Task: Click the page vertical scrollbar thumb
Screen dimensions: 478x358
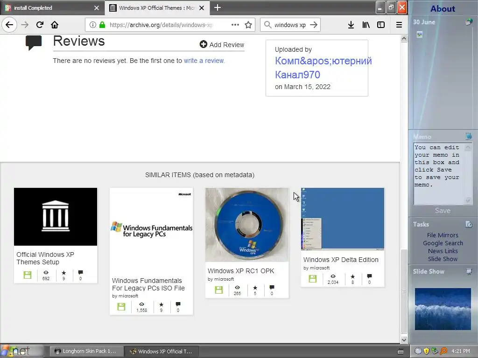Action: [x=404, y=291]
